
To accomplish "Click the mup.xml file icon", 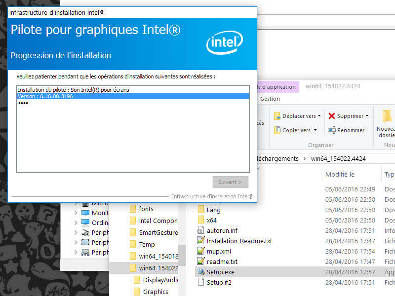I will (x=200, y=251).
